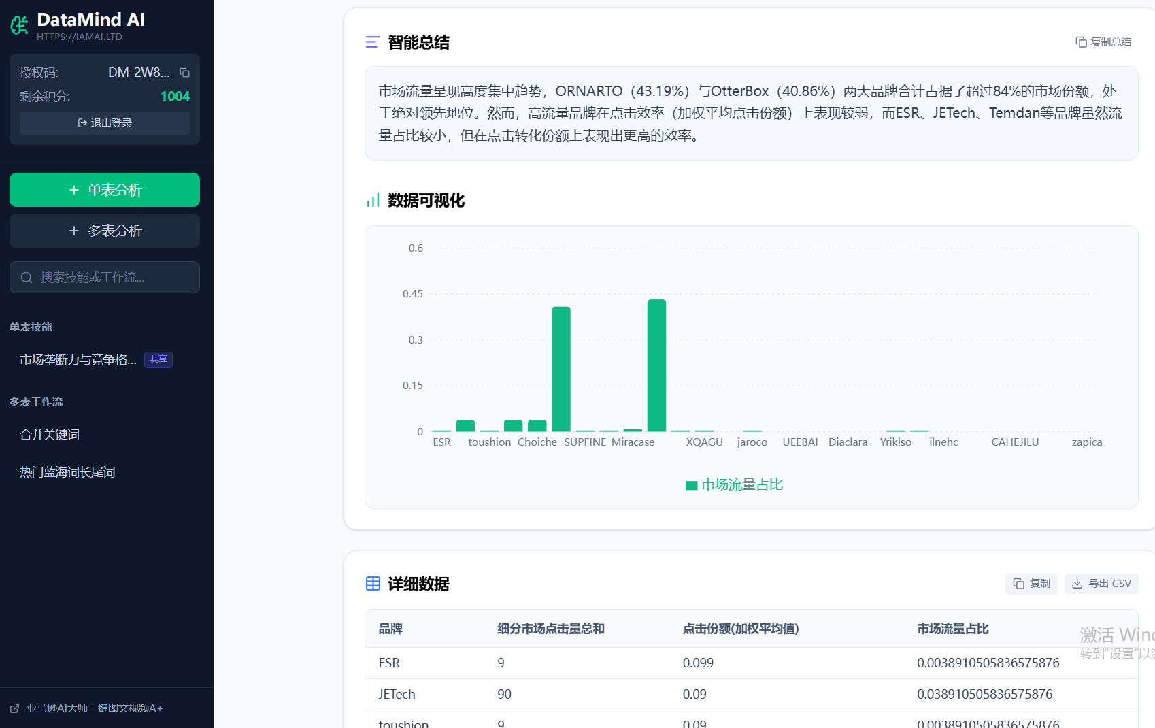
Task: Select the 热门蓝海词长尾词 workflow
Action: click(67, 472)
